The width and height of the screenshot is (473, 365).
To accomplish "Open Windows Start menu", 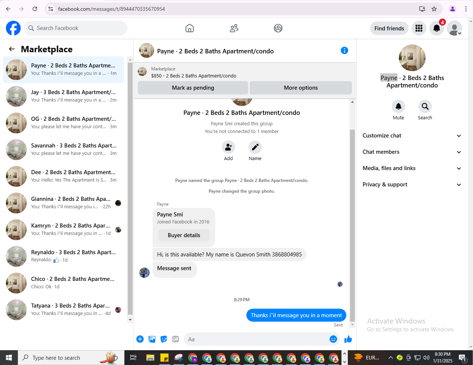I will (9, 358).
